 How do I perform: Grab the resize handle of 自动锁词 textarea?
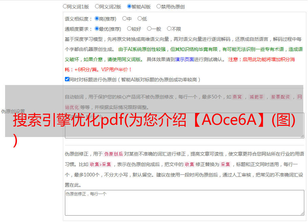[x=302, y=136]
